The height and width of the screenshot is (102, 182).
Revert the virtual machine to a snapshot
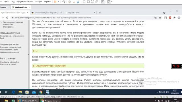point(74,2)
